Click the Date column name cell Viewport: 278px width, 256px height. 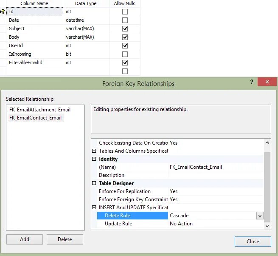pyautogui.click(x=34, y=20)
